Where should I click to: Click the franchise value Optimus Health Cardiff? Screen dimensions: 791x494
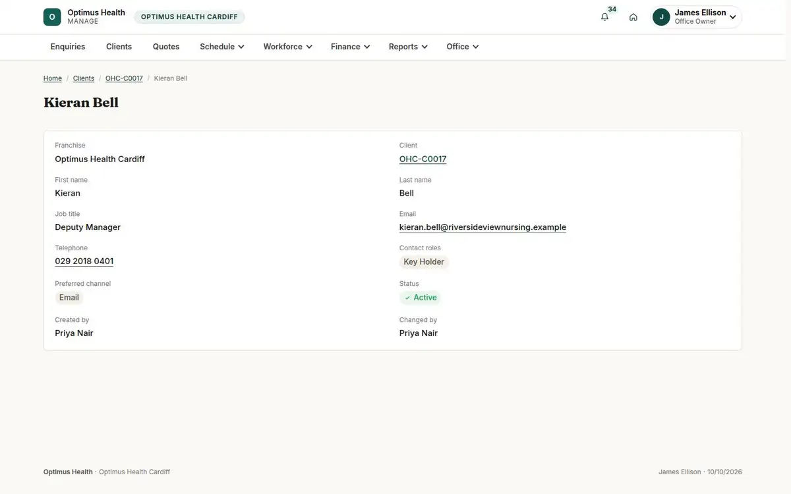coord(100,159)
